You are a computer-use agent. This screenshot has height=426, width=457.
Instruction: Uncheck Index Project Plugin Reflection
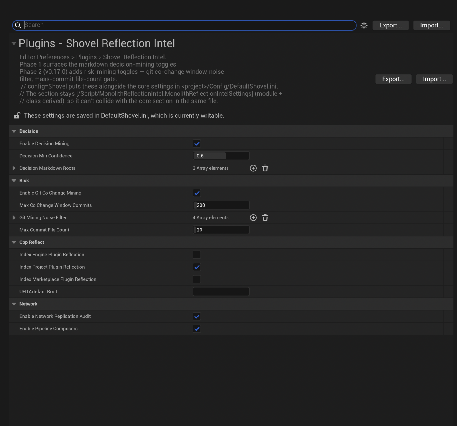pos(197,267)
